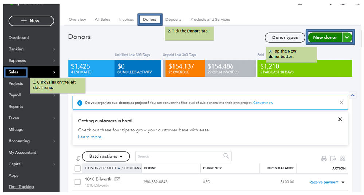364x195 pixels.
Task: Open the Batch actions dropdown
Action: pos(106,156)
